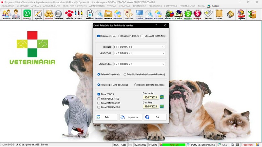Open calendar picker for Data Inicial
Image resolution: width=262 pixels, height=147 pixels.
162,97
